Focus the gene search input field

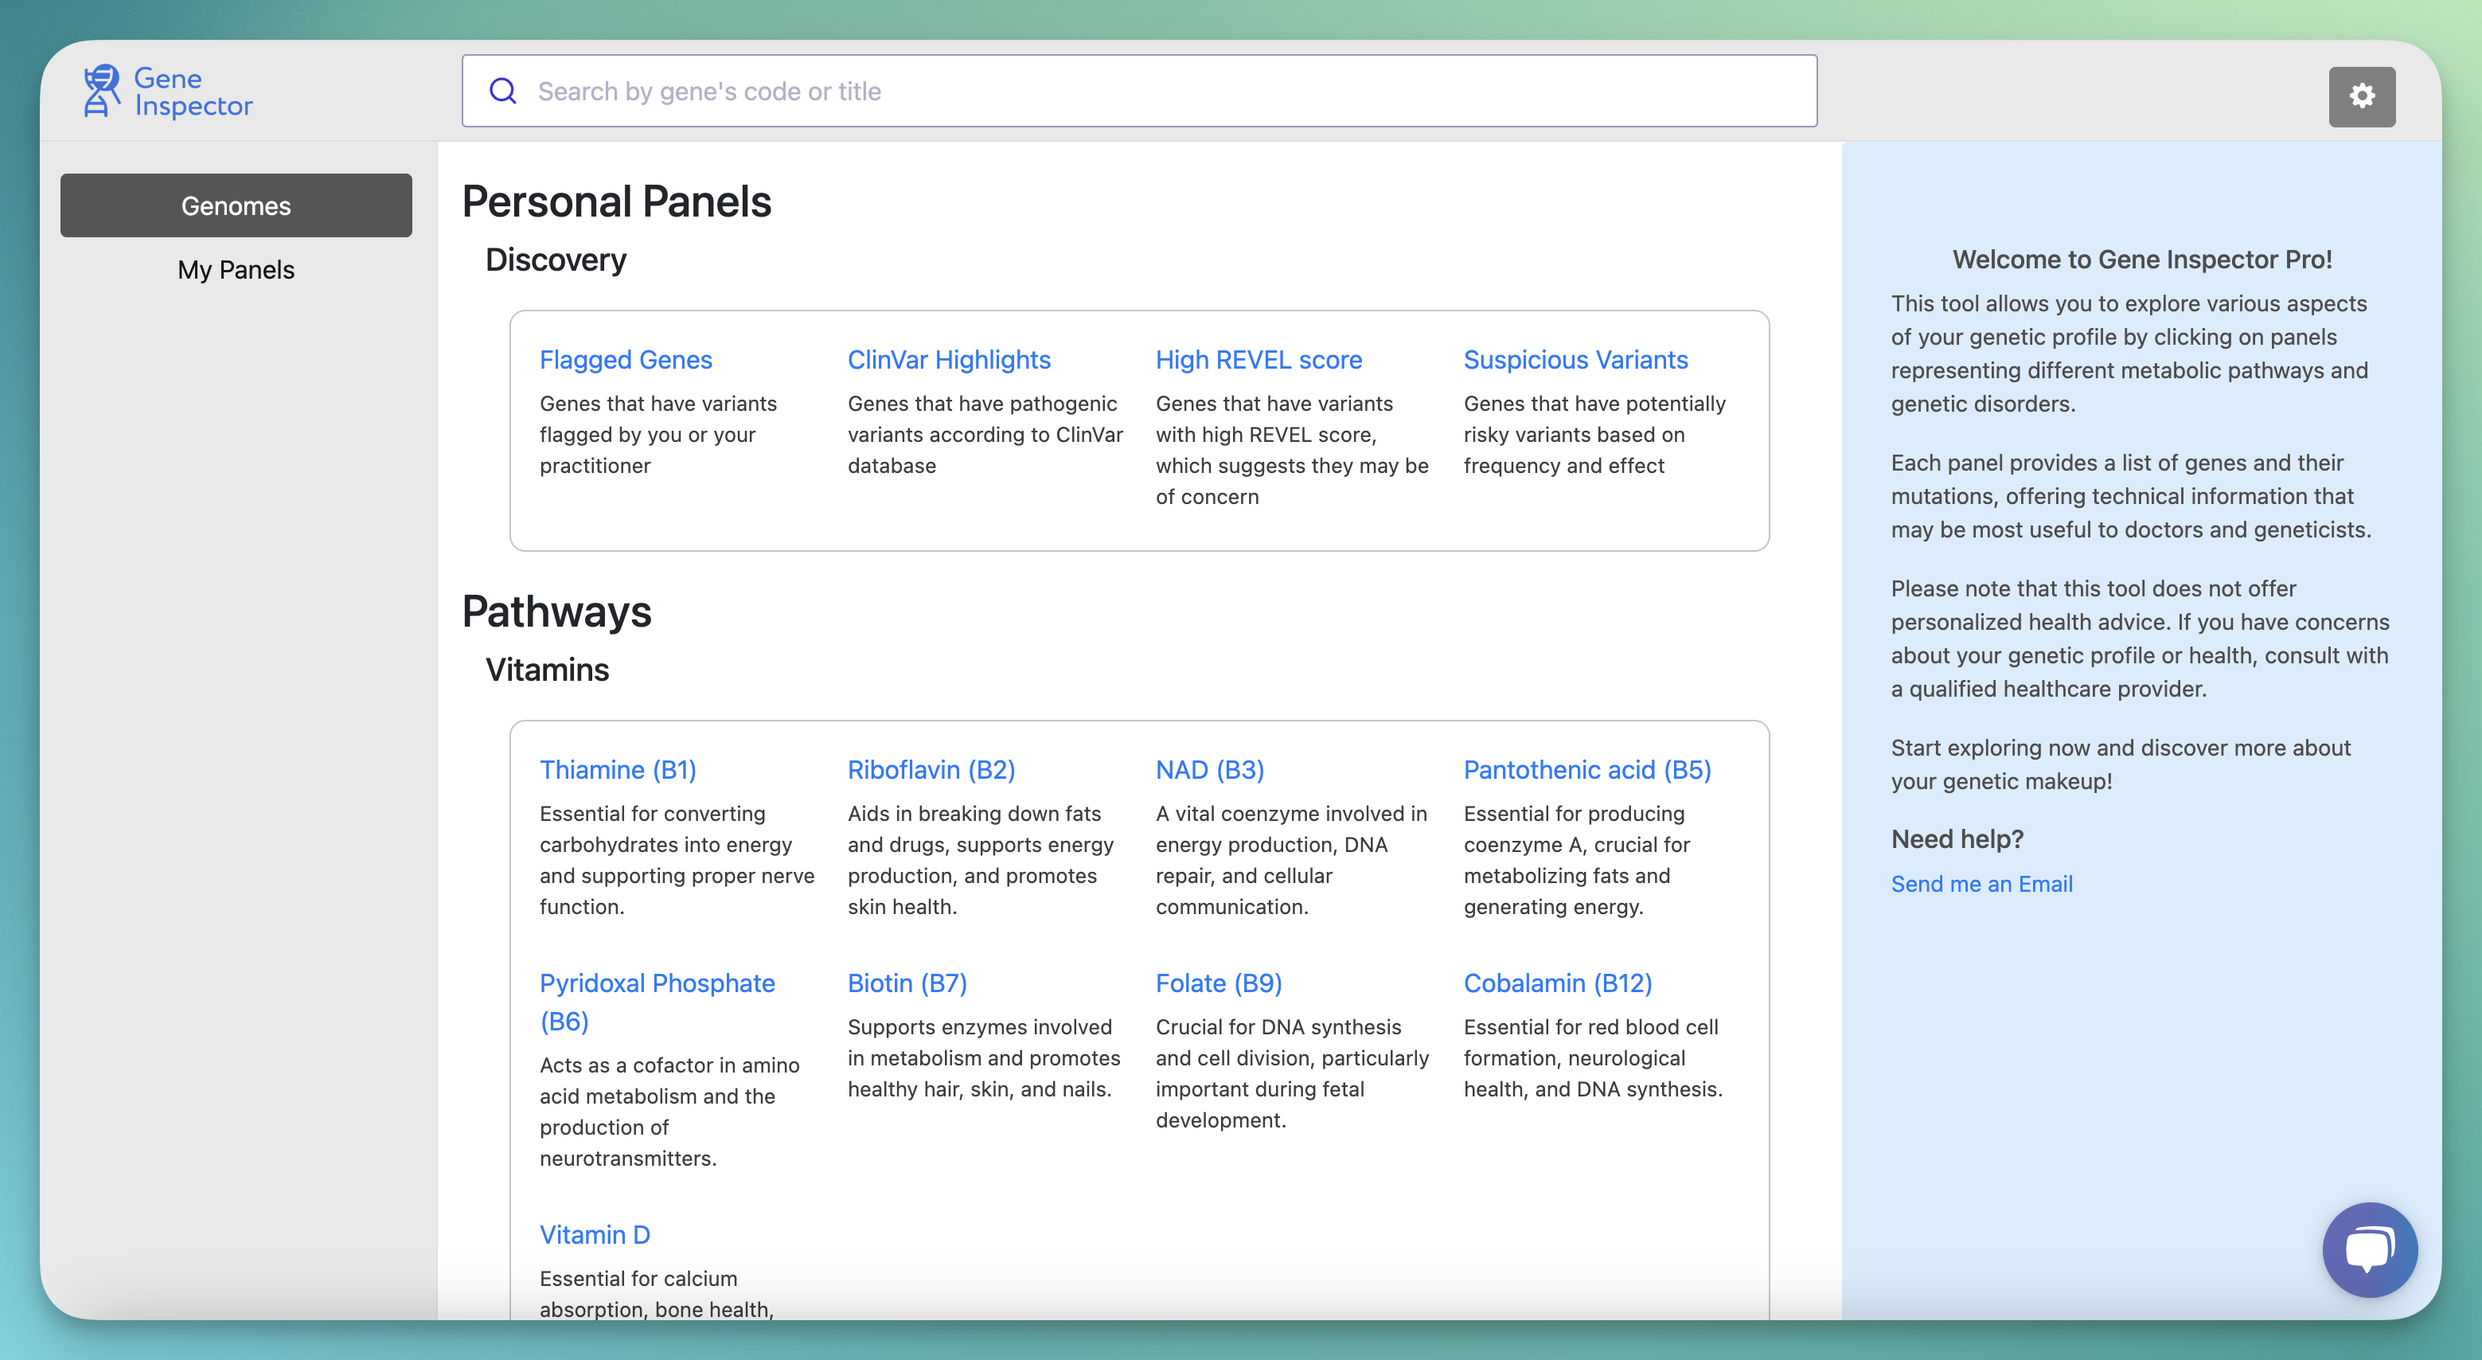pyautogui.click(x=1139, y=91)
